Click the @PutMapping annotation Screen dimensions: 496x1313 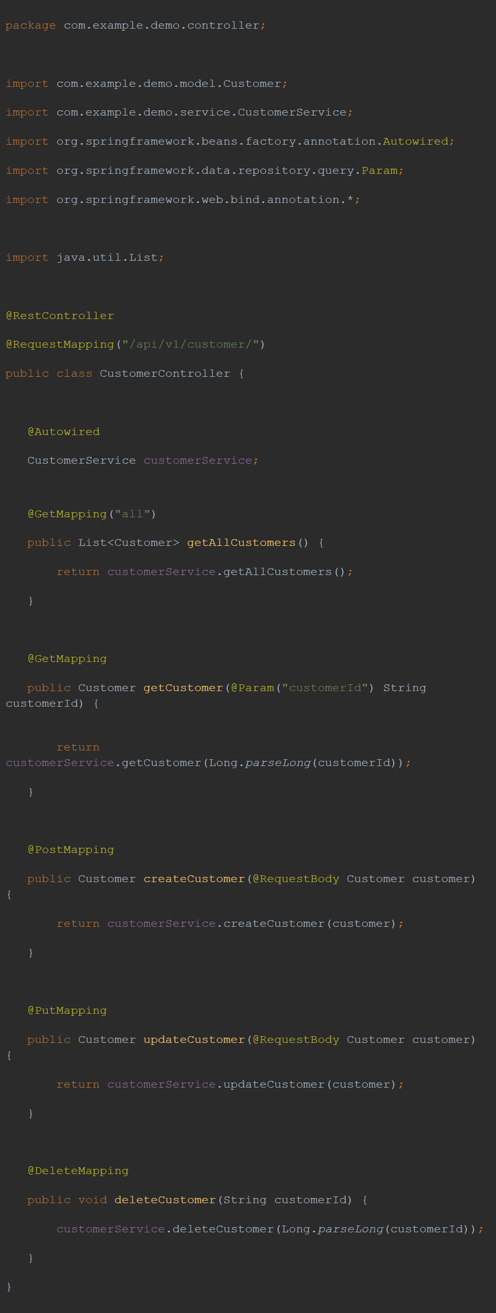(67, 1011)
